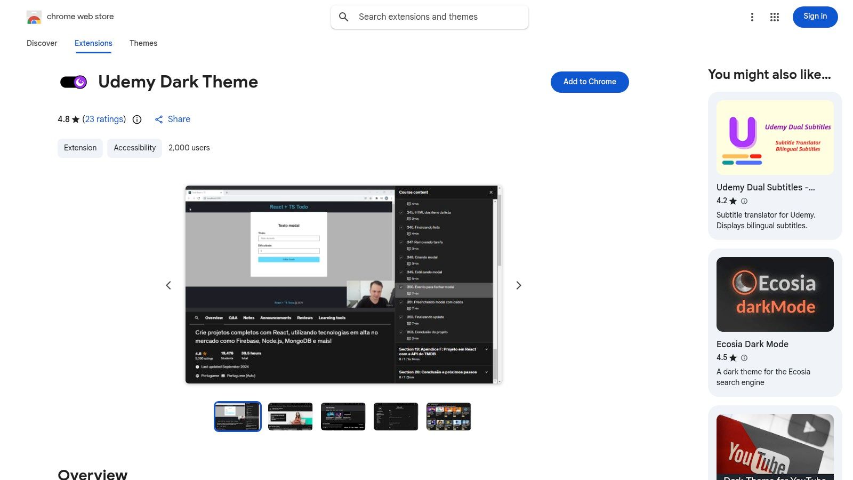The image size is (853, 480).
Task: Click the Udemy Dual Subtitles info icon
Action: click(x=744, y=201)
